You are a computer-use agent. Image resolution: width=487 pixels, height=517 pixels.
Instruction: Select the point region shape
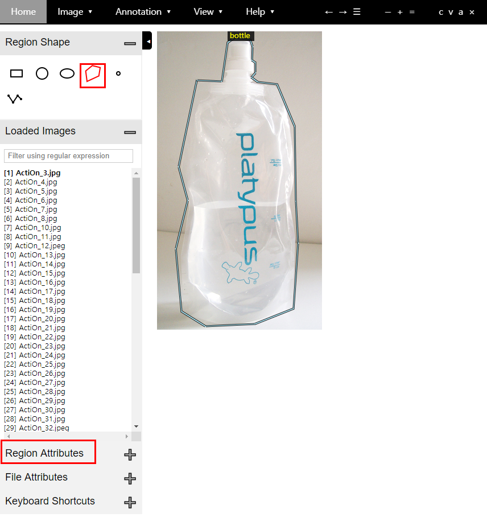click(118, 73)
